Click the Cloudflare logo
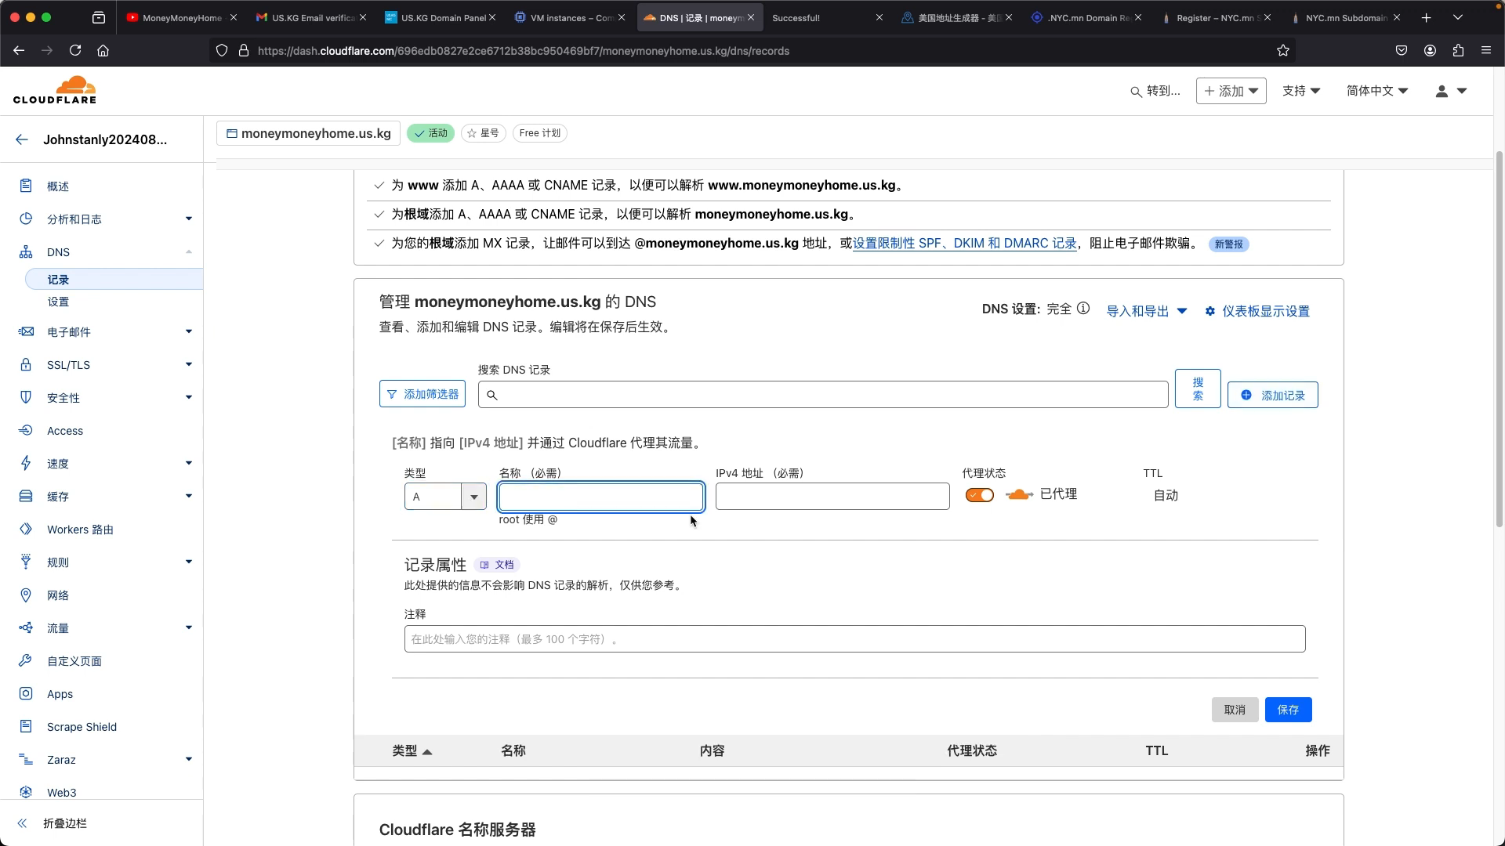 [55, 90]
